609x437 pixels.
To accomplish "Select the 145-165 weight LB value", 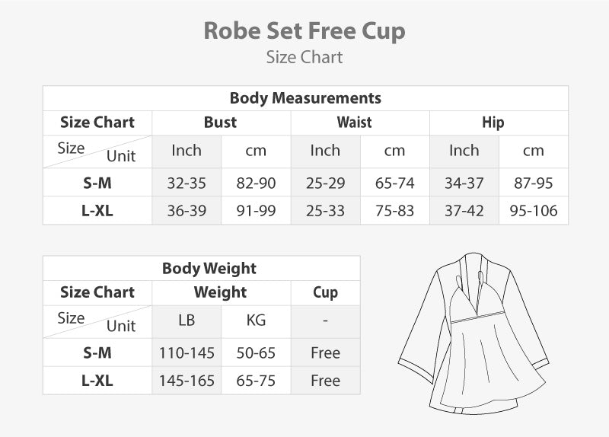I will [x=187, y=381].
